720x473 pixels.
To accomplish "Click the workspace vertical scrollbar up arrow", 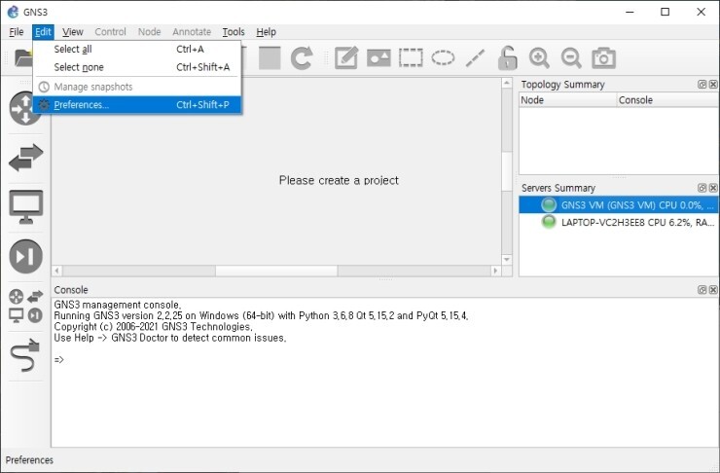I will [x=507, y=83].
